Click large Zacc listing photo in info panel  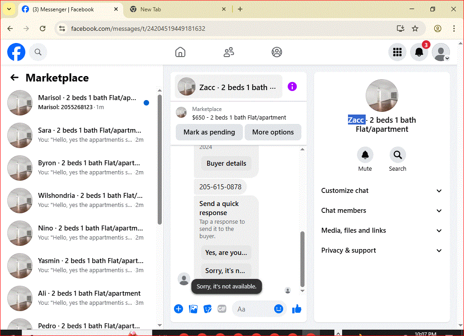[382, 96]
